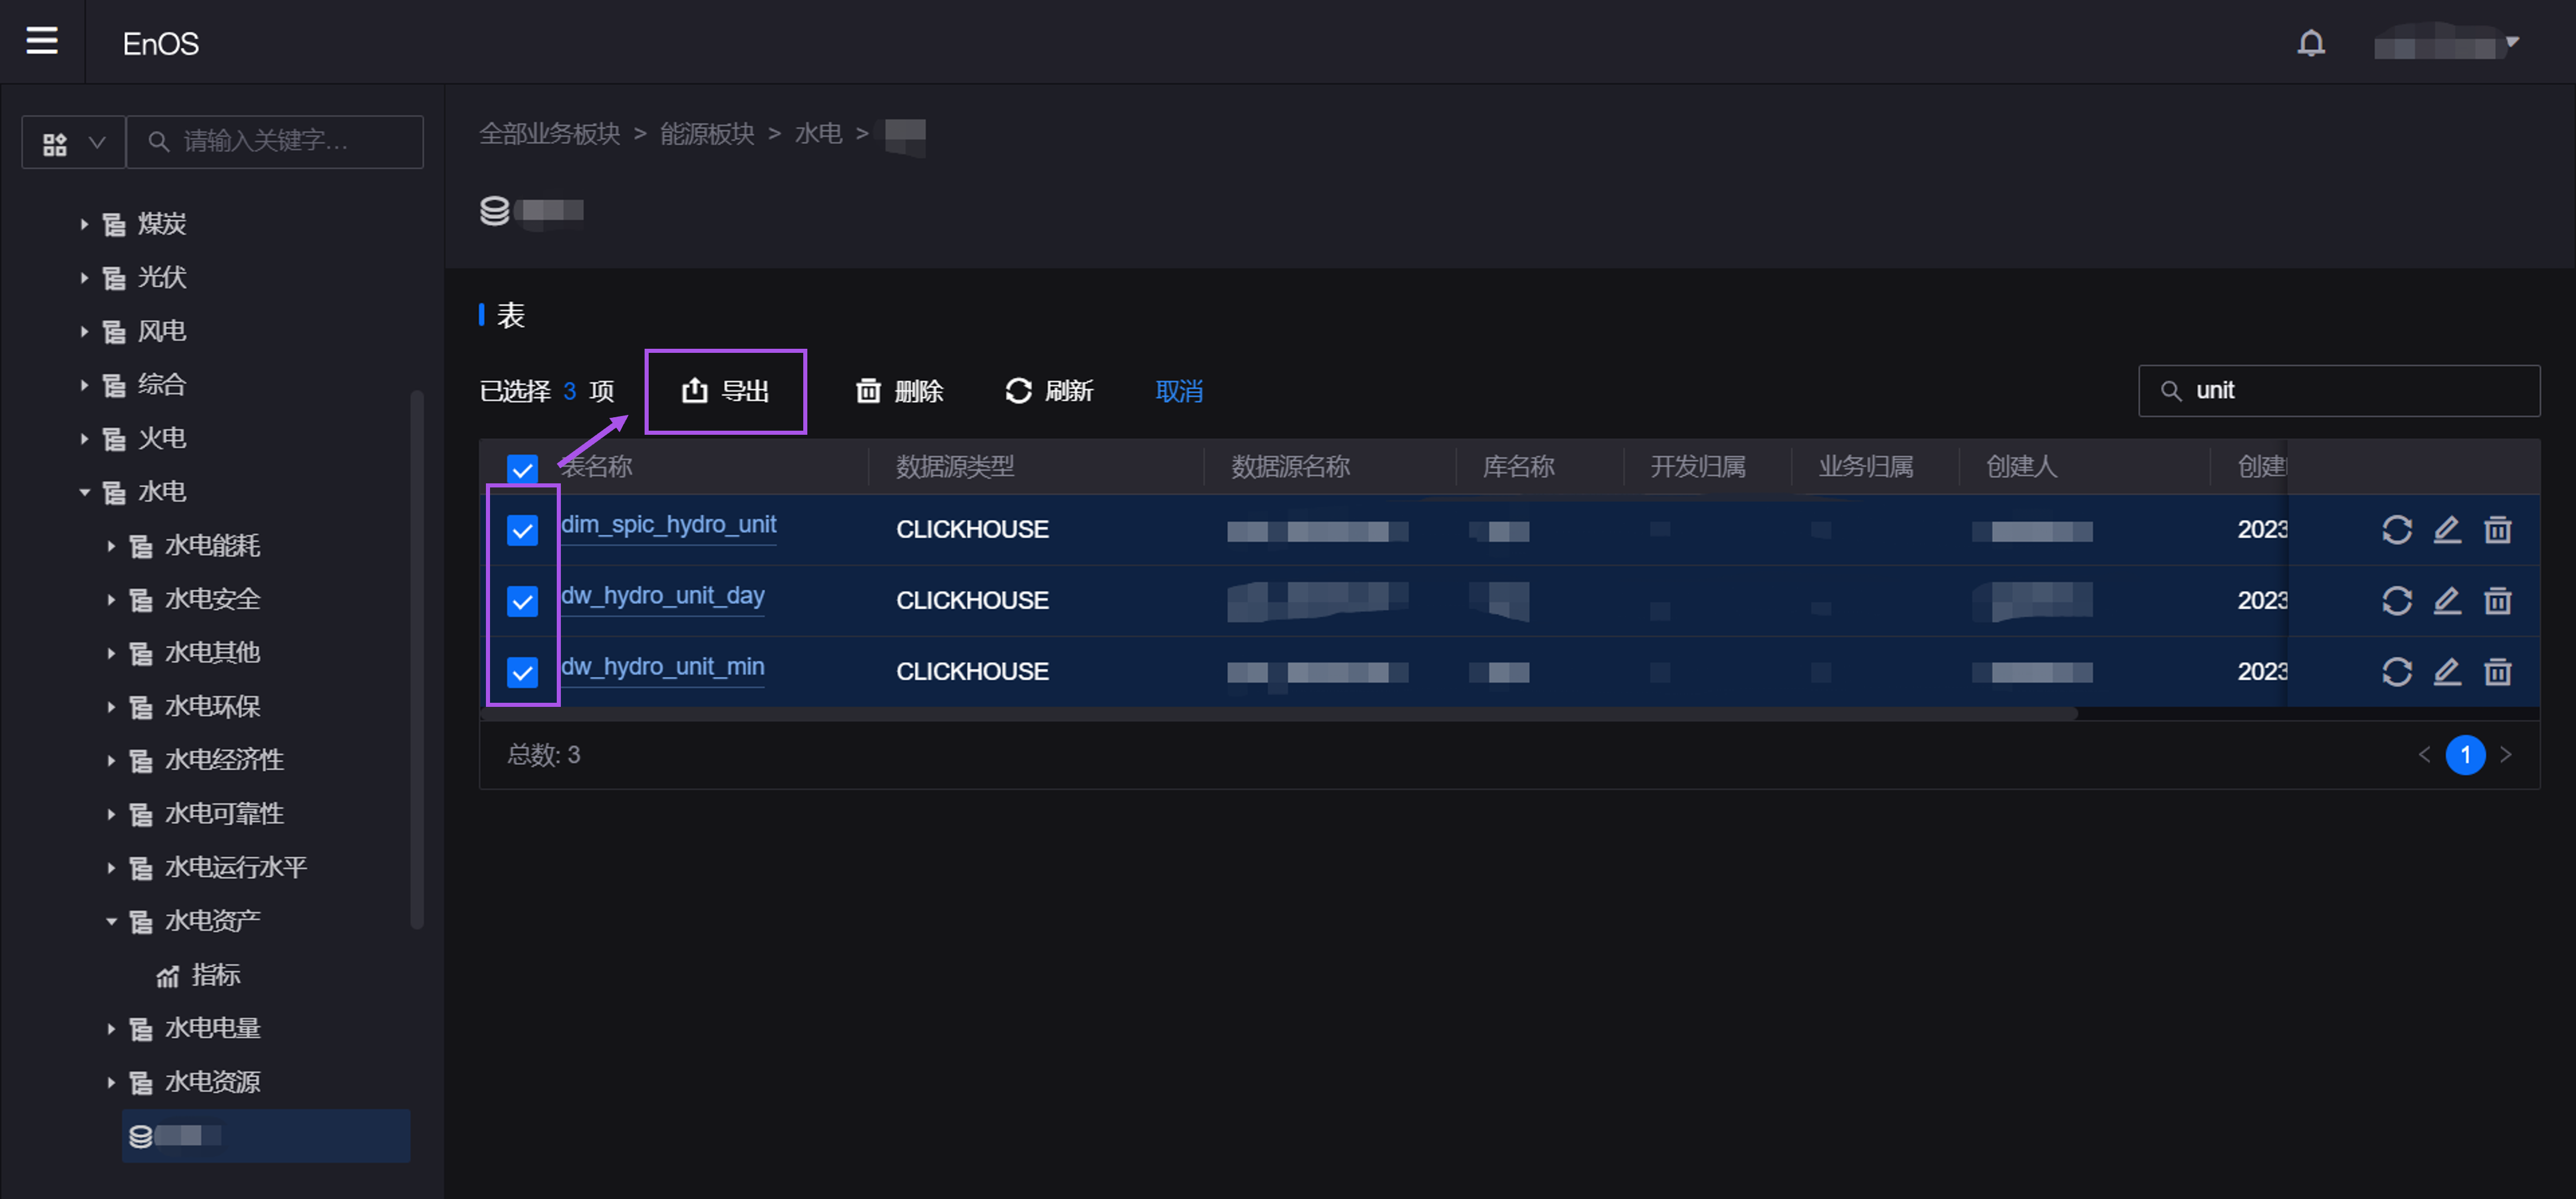Click 取消 to cancel selection
This screenshot has height=1199, width=2576.
[1179, 391]
